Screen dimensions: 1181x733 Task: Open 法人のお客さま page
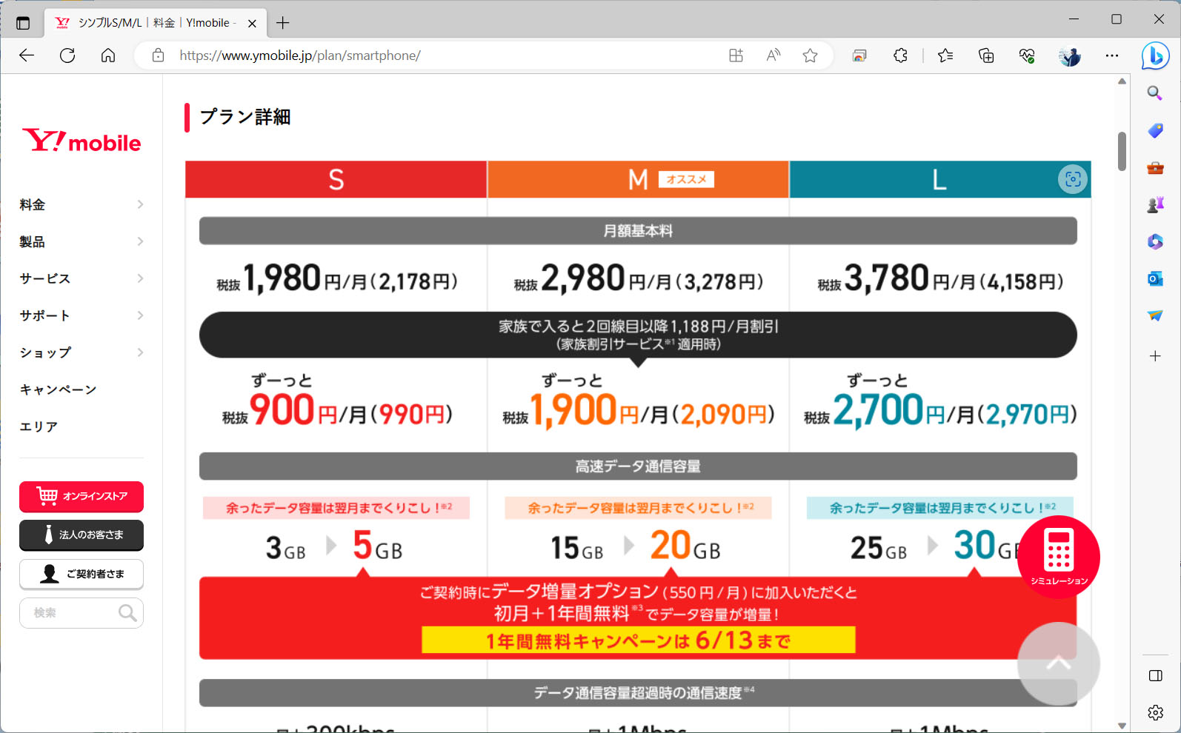click(81, 535)
